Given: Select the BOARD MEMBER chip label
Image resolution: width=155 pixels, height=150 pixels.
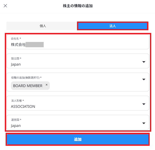Looking at the screenshot, I should 28,86.
